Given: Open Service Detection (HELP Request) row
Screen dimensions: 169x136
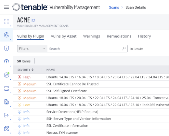Looking at the screenshot, I should (x=91, y=112).
